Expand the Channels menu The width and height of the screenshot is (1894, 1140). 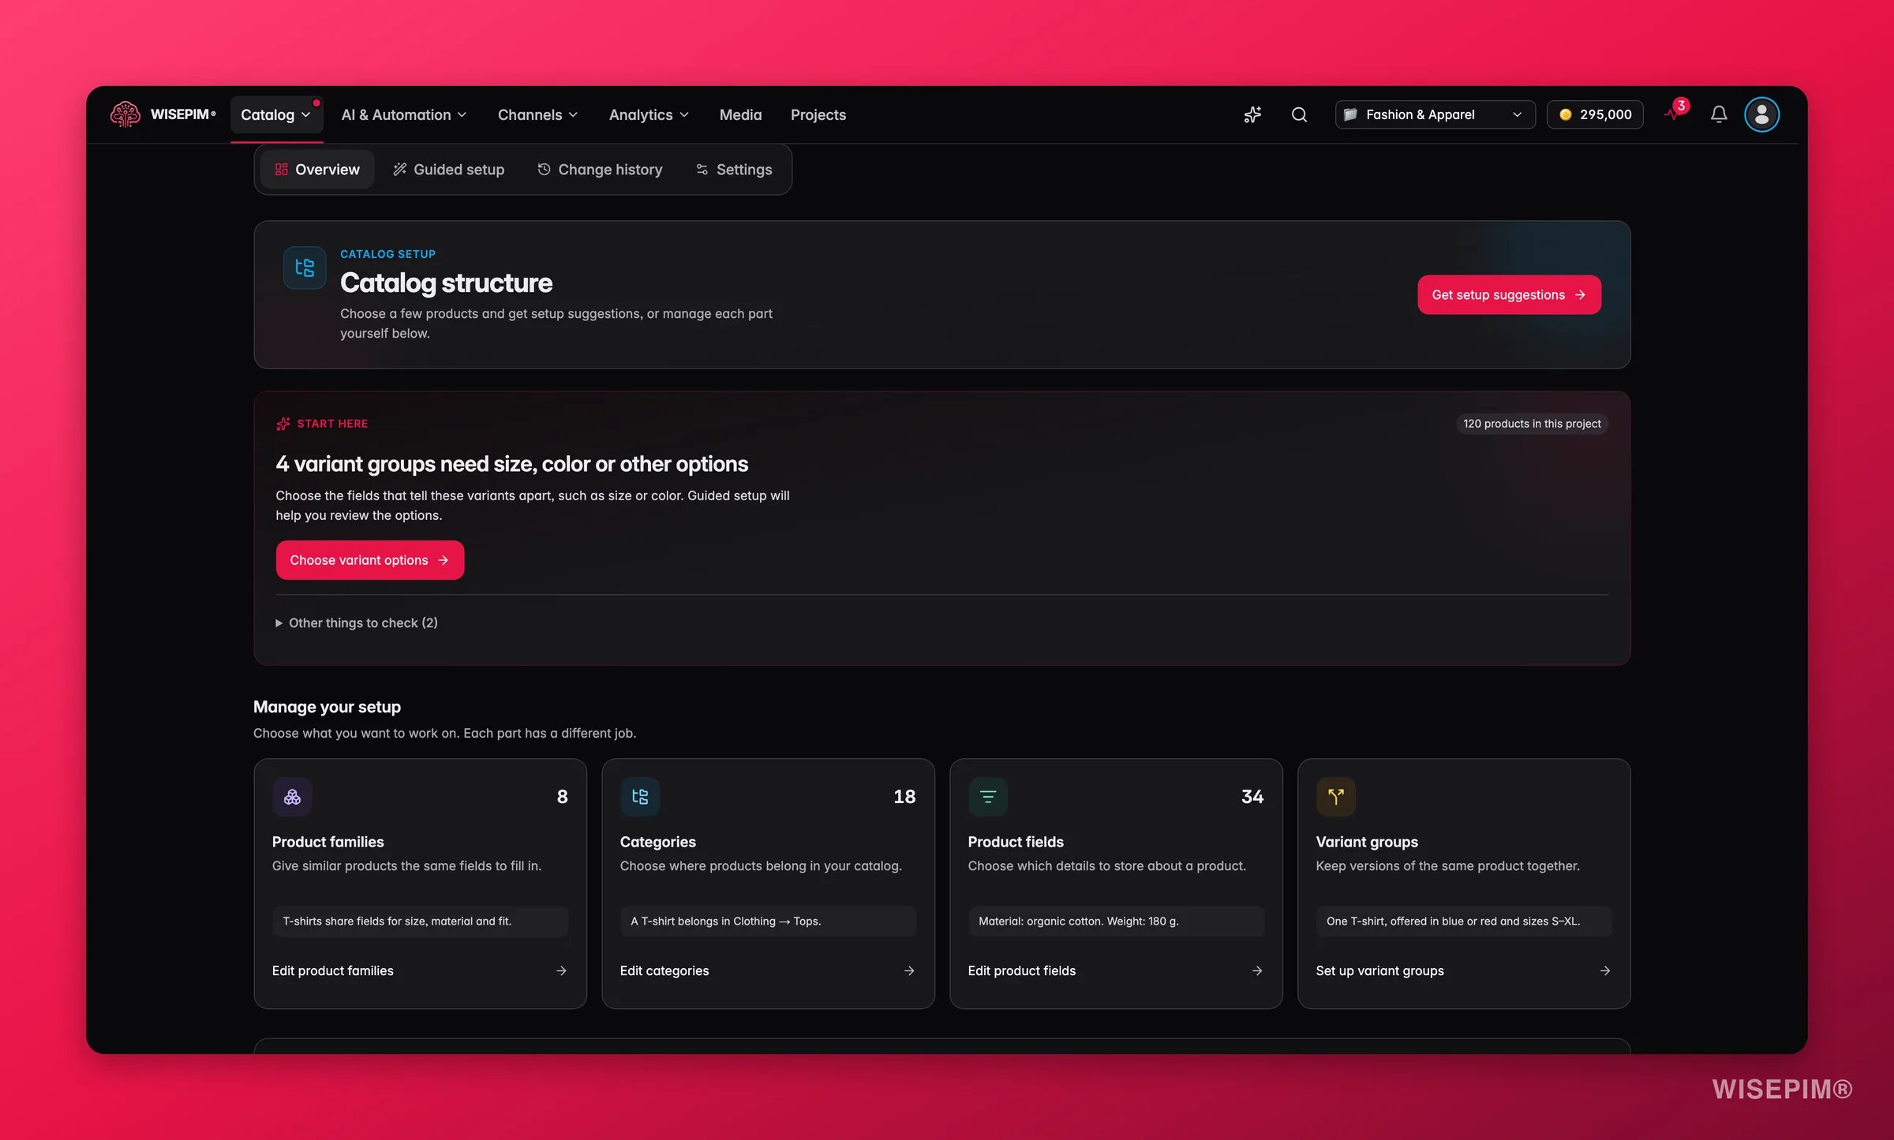click(537, 115)
